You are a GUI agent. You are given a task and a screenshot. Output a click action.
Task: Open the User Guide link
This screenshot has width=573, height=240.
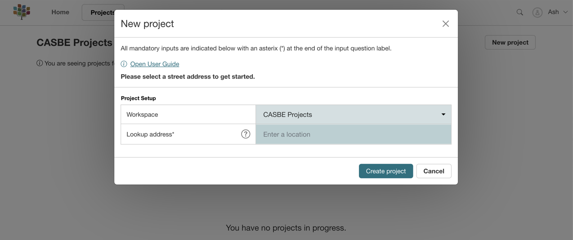point(154,64)
